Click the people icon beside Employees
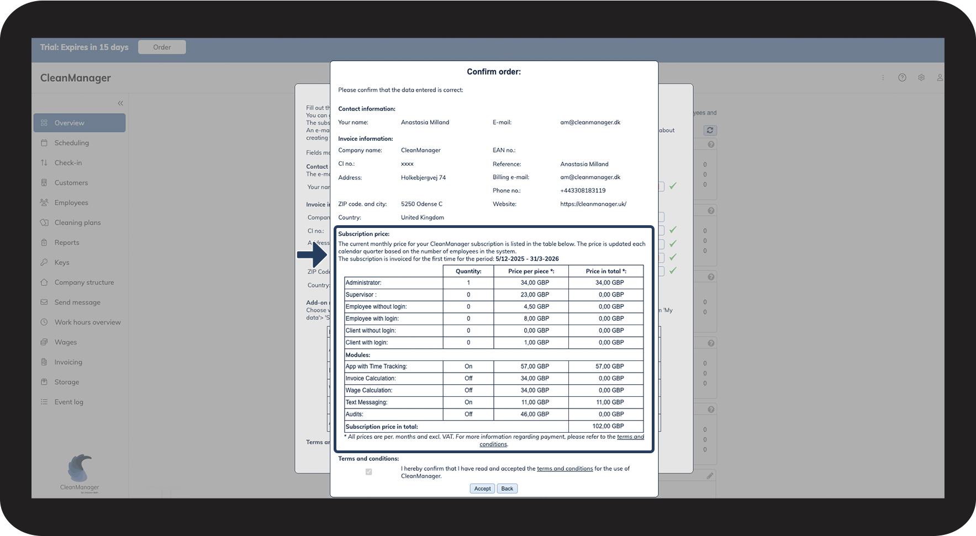 [44, 203]
